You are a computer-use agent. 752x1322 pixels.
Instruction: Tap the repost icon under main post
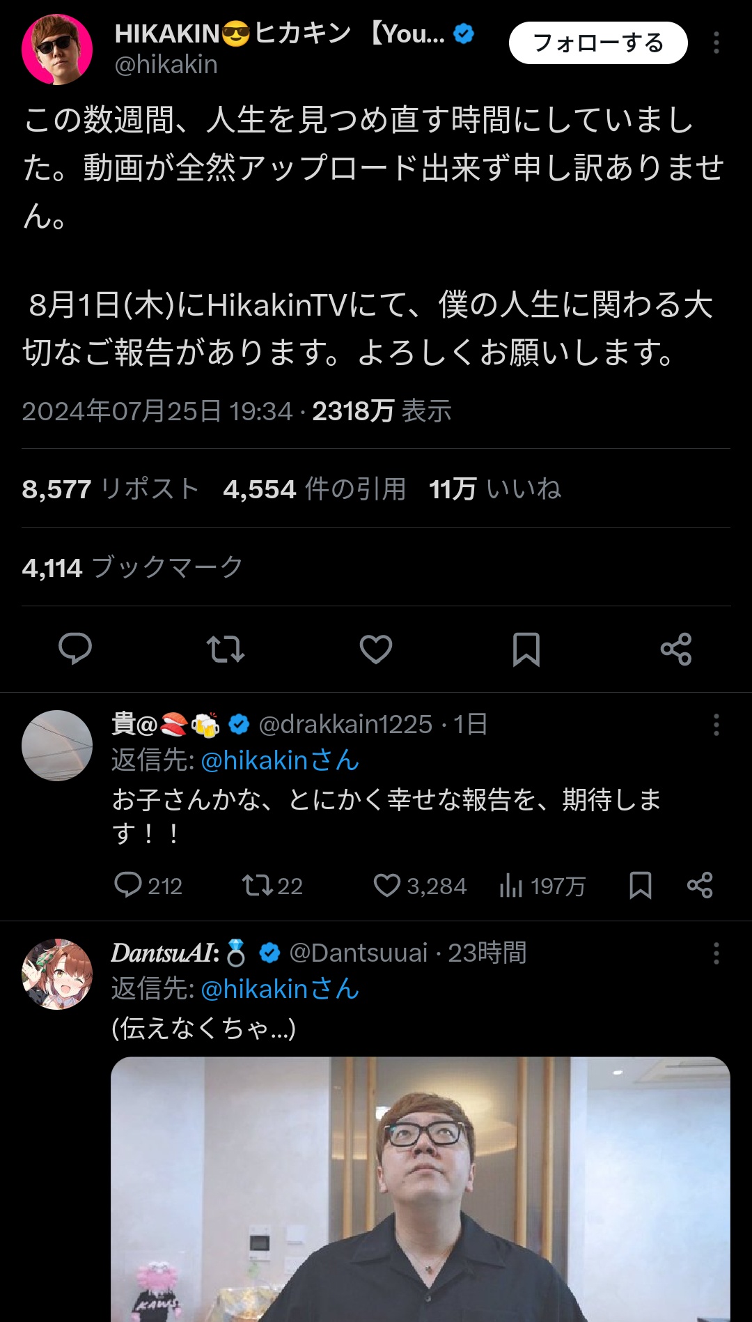[x=226, y=649]
